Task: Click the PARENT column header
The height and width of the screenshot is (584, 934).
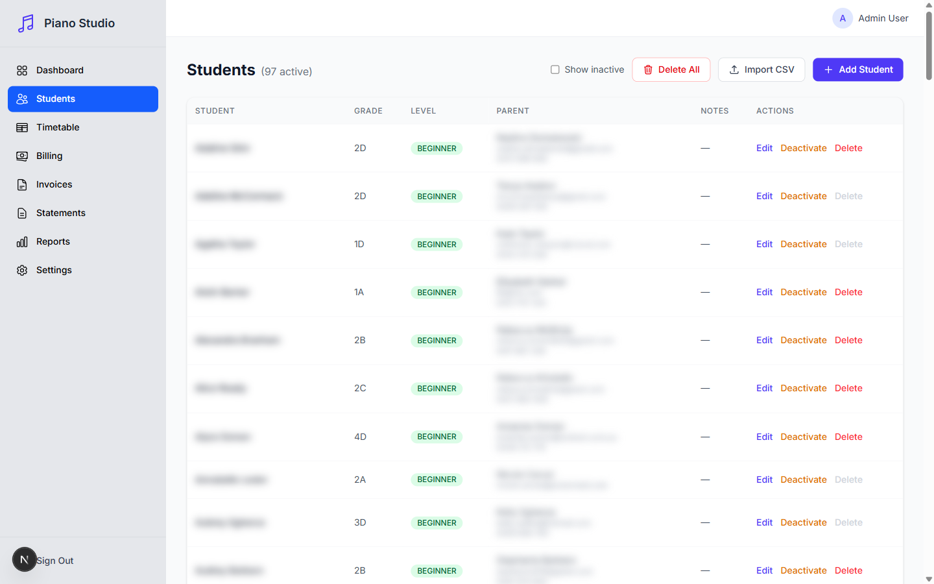Action: [x=513, y=111]
